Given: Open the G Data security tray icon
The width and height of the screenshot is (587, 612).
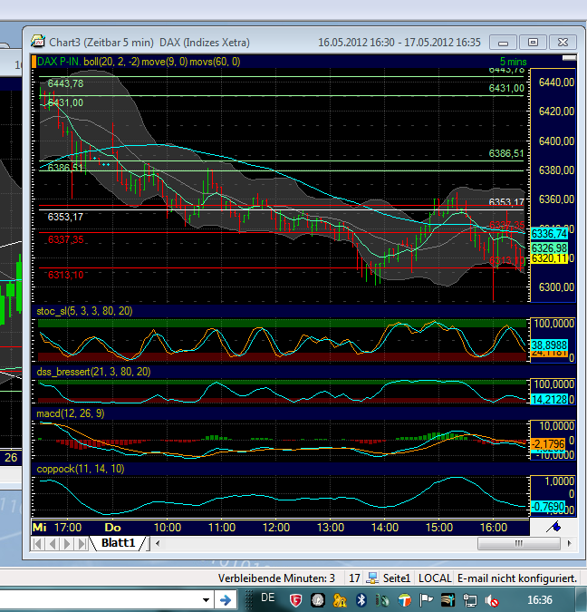Looking at the screenshot, I should (296, 600).
